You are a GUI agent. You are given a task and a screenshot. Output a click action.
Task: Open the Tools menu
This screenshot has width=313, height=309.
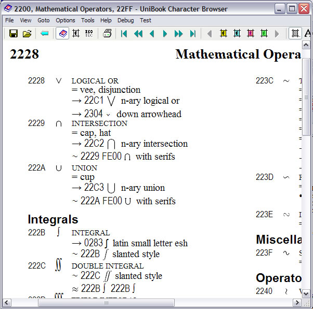[x=88, y=20]
